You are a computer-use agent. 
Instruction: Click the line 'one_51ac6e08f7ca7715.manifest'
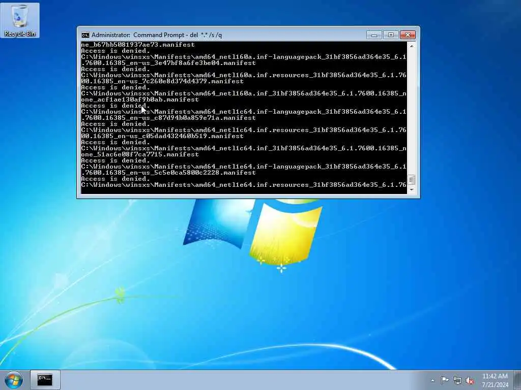(x=140, y=154)
